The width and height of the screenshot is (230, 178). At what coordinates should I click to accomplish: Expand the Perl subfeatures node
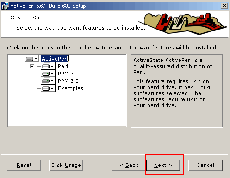tap(32, 66)
